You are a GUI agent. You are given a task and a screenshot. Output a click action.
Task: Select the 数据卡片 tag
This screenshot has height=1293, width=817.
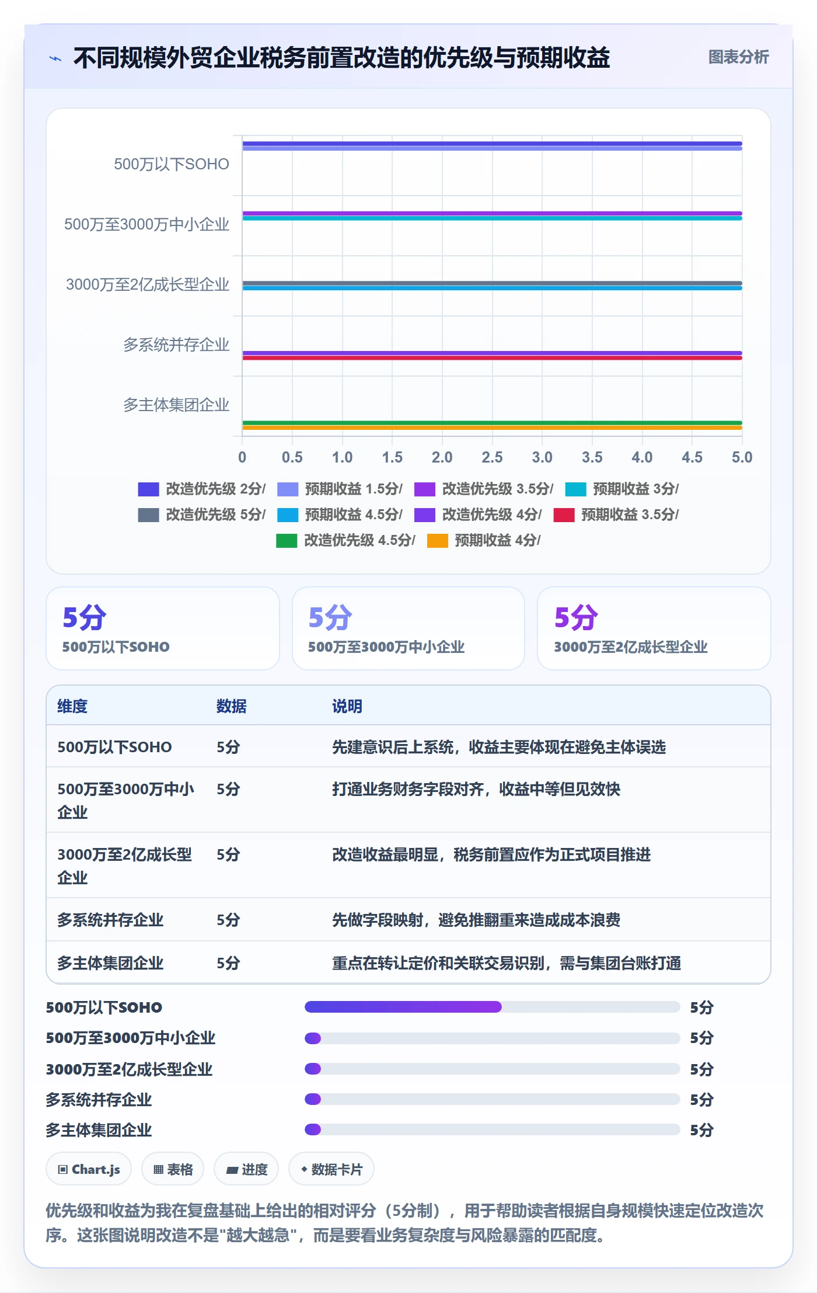point(331,1169)
